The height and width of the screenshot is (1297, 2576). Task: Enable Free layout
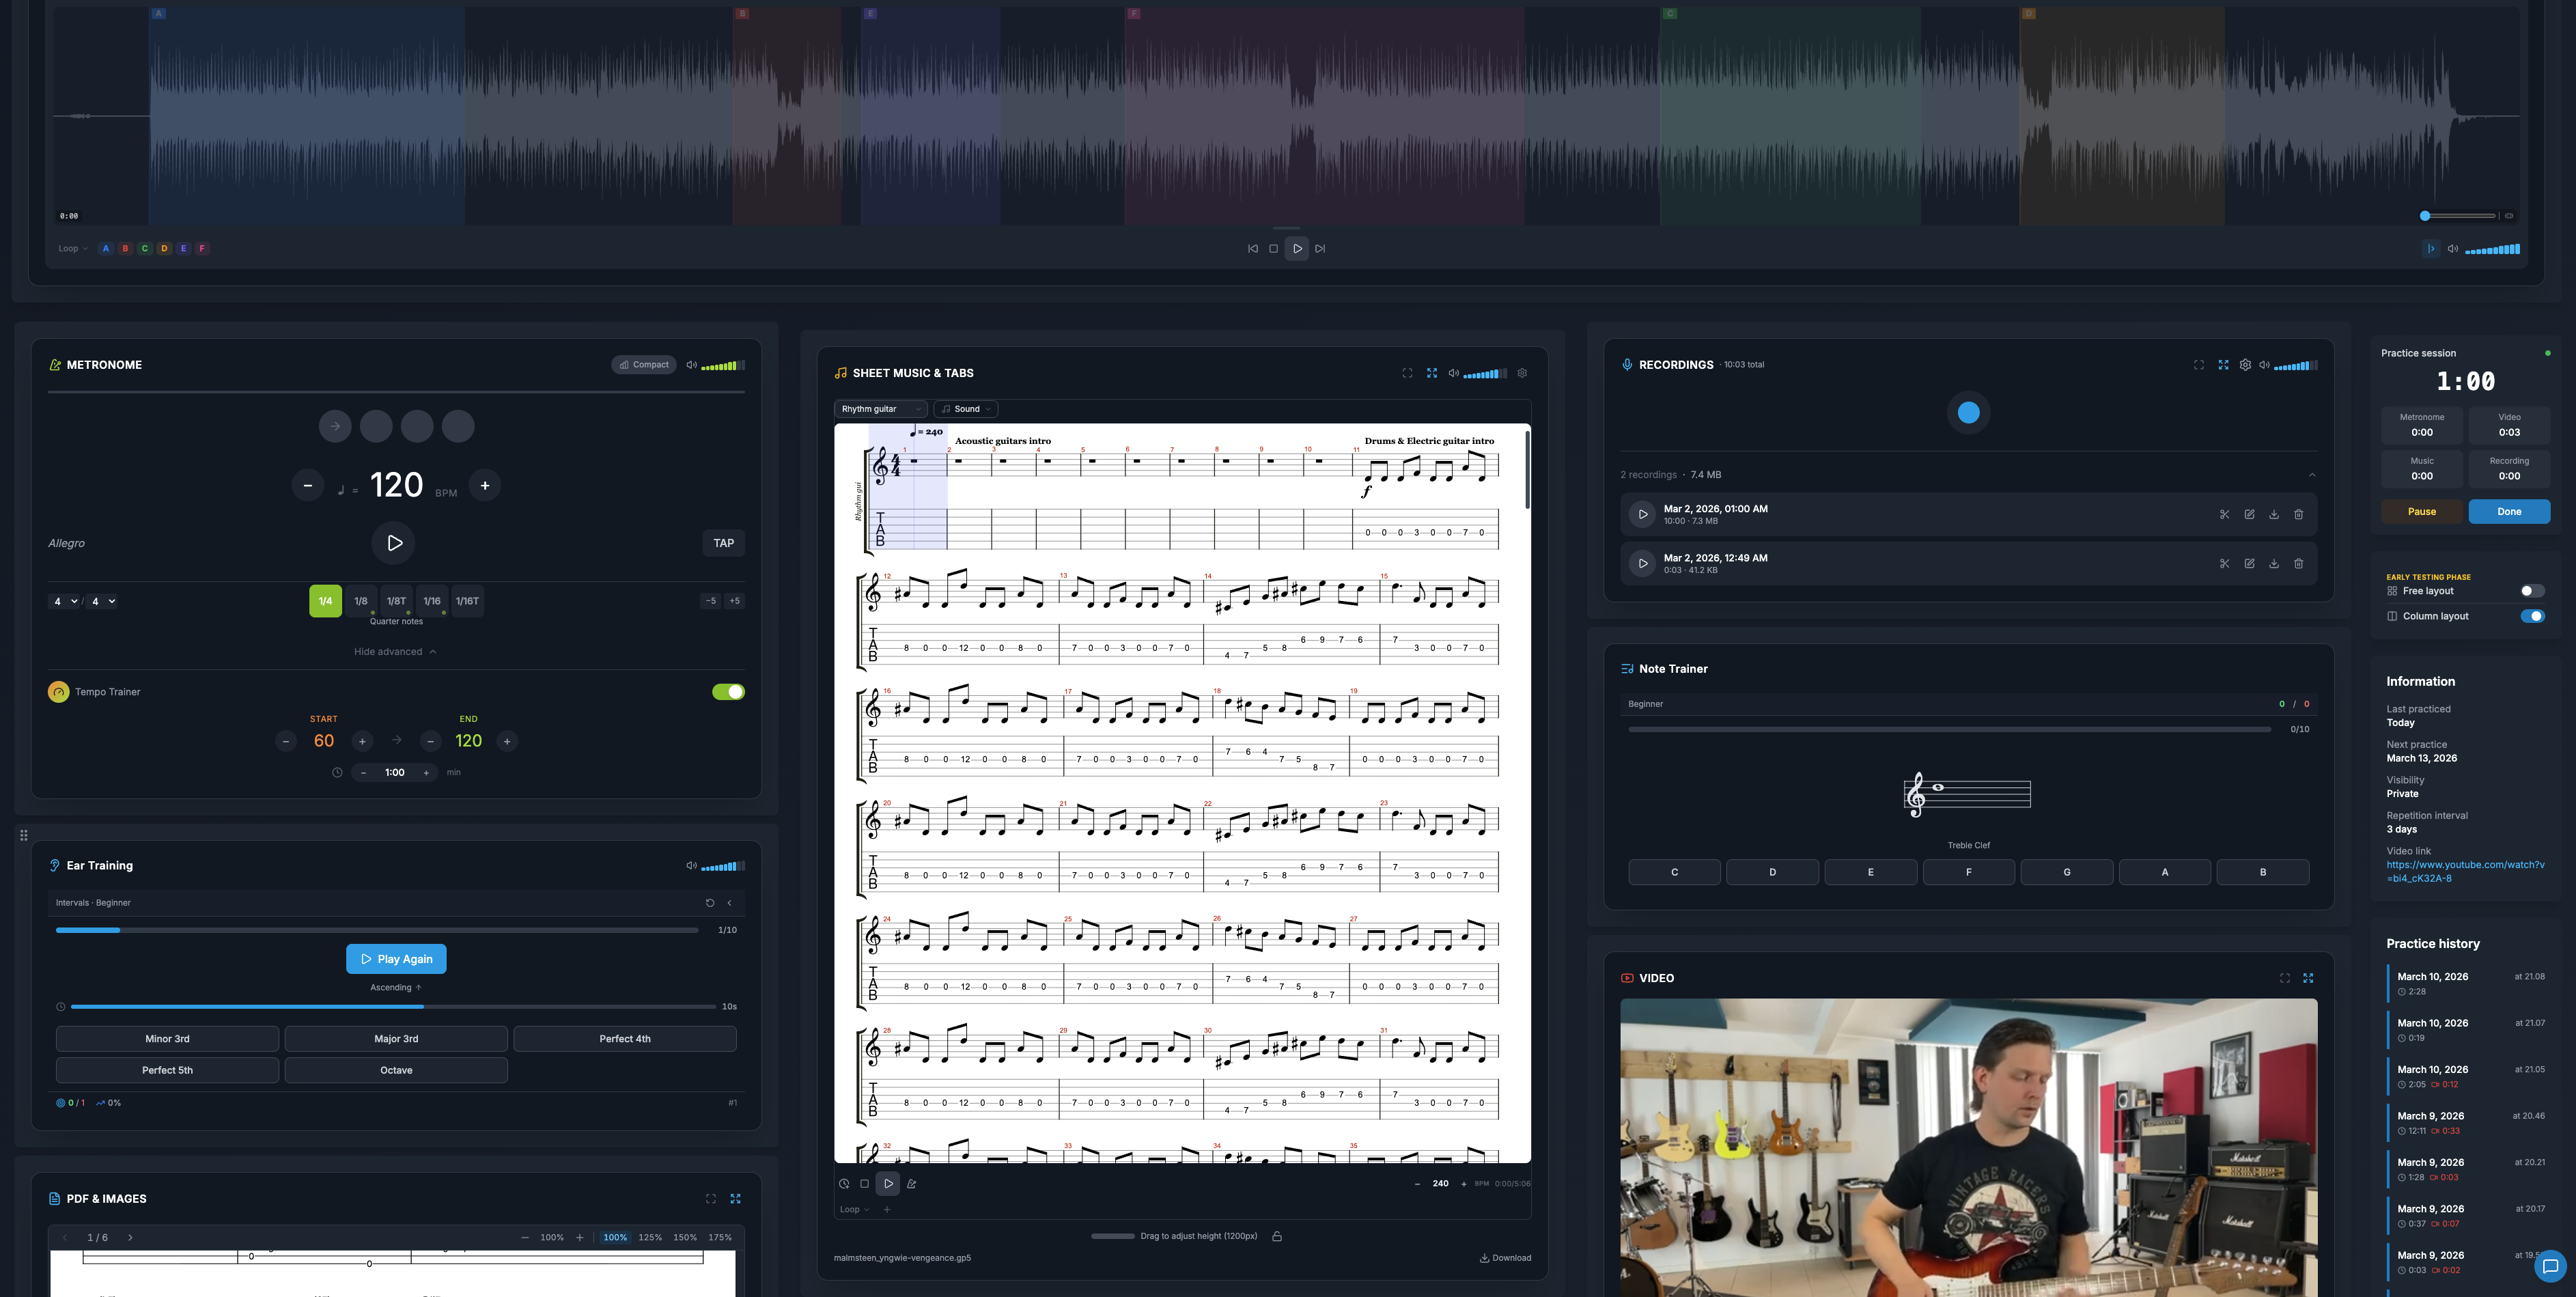(x=2532, y=591)
